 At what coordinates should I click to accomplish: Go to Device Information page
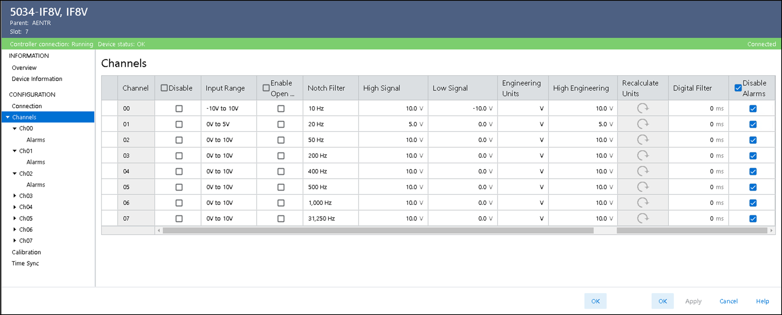(37, 79)
